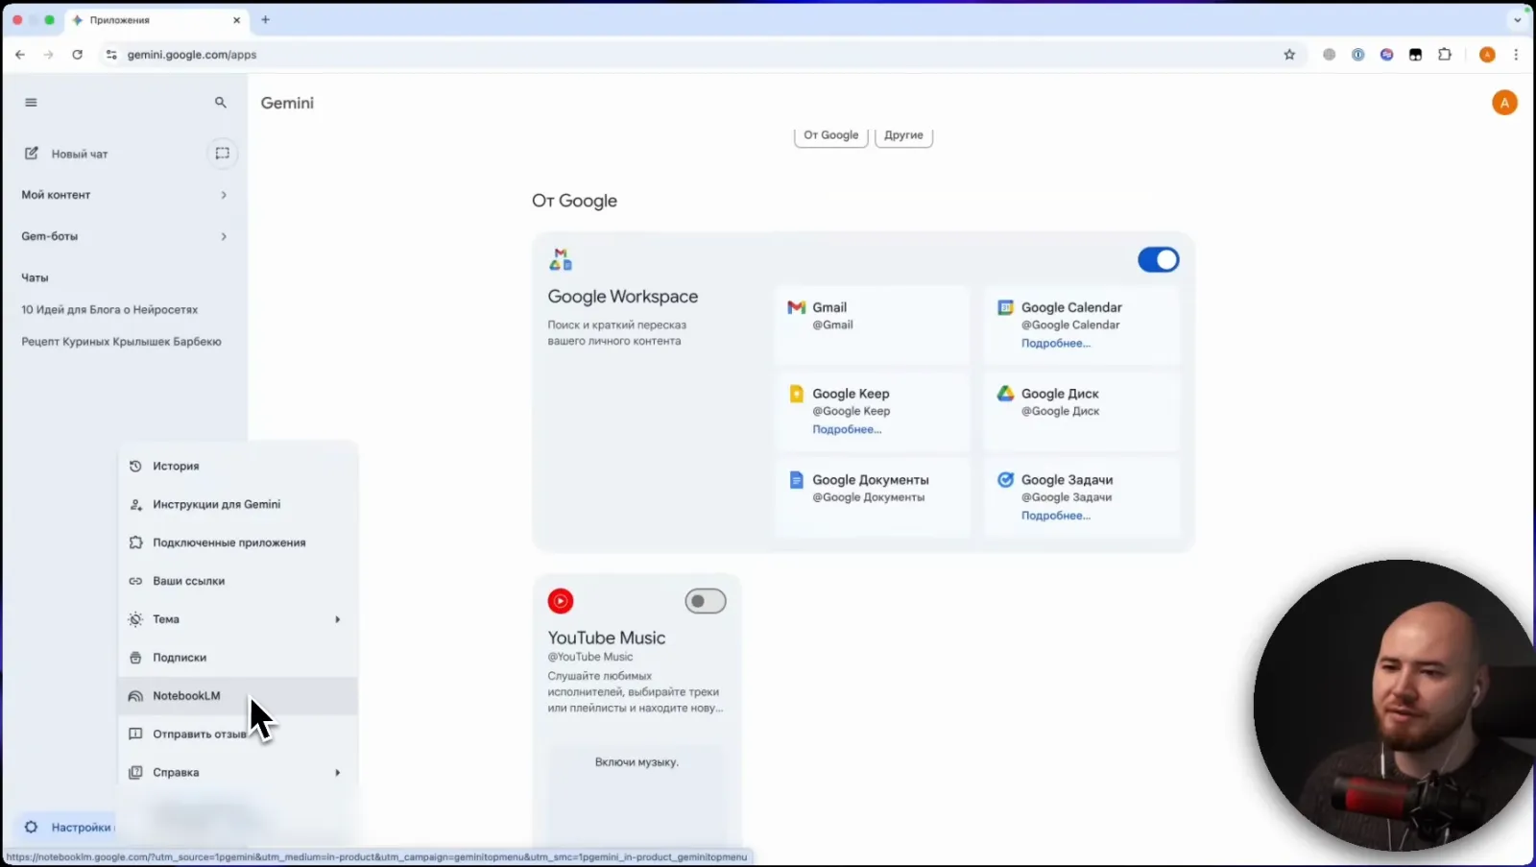Open tab search dropdown arrow

[x=1517, y=19]
